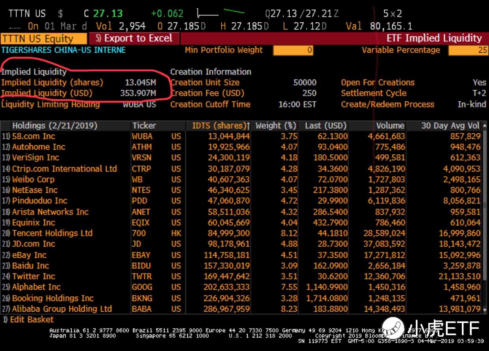Edit the Variable Percentage input
489x351 pixels.
pos(468,50)
